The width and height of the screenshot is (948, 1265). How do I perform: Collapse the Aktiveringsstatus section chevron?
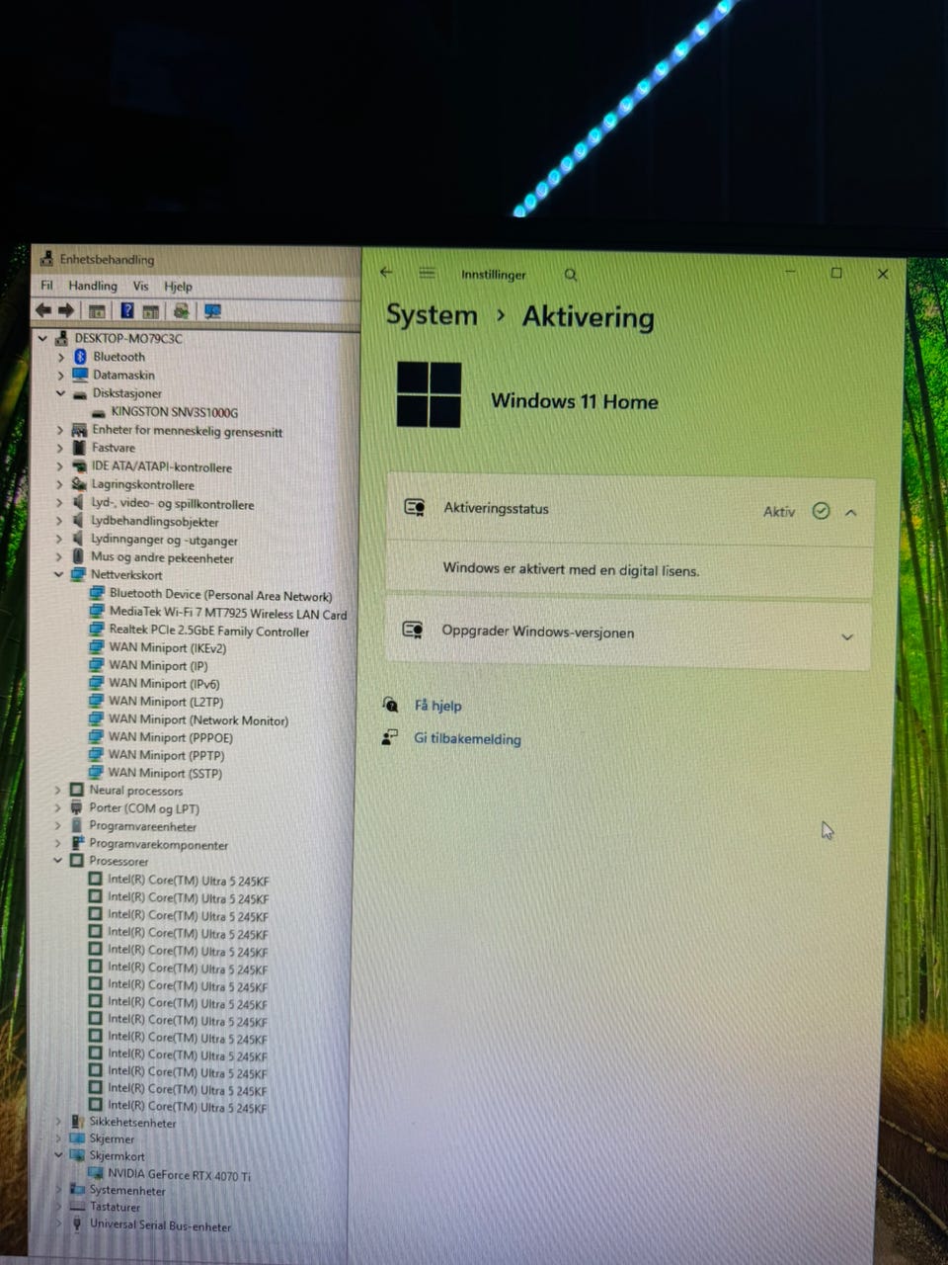click(851, 512)
